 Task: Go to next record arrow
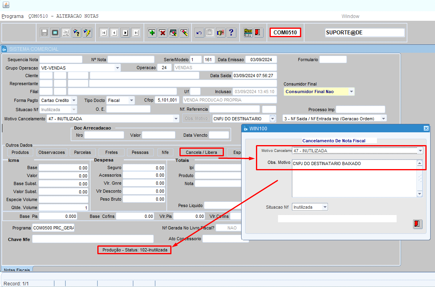[x=125, y=33]
